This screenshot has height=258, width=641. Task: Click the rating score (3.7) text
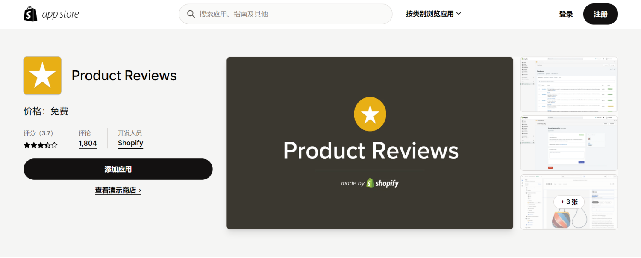[44, 133]
